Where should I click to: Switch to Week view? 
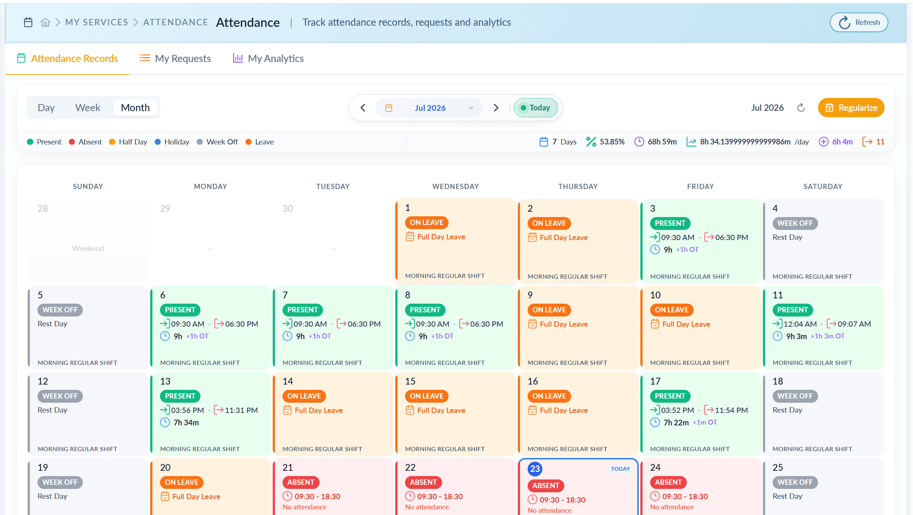(x=88, y=108)
